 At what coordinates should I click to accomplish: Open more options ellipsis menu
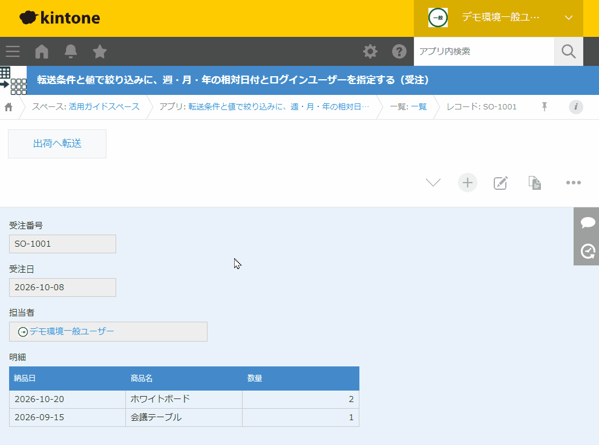pyautogui.click(x=574, y=183)
